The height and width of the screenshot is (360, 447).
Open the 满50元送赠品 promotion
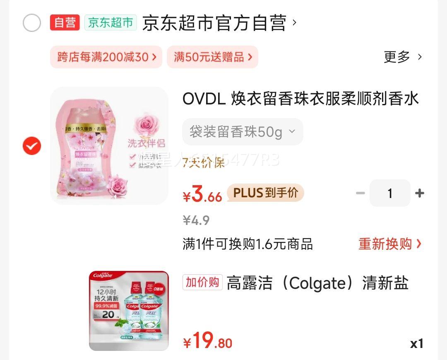213,57
